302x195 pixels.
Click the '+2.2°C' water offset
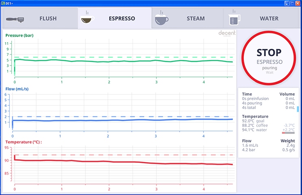click(289, 130)
